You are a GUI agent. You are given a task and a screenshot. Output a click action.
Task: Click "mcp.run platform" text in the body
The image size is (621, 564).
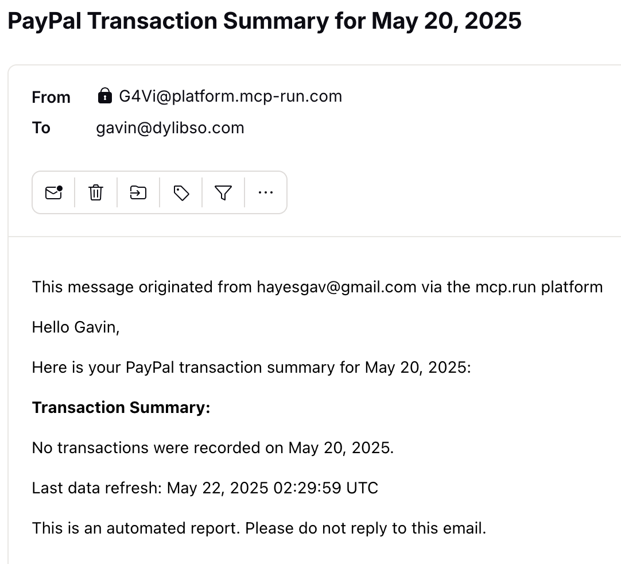[539, 287]
